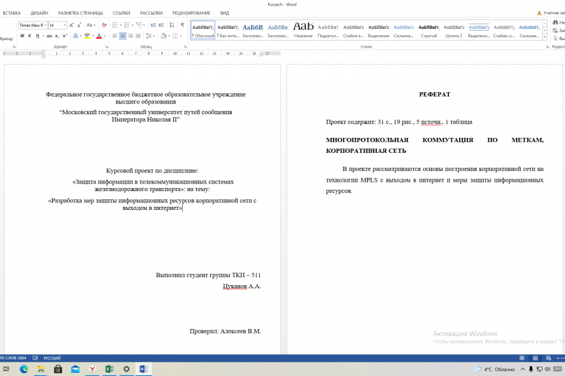Select center alignment button
The height and width of the screenshot is (376, 565).
[x=122, y=36]
